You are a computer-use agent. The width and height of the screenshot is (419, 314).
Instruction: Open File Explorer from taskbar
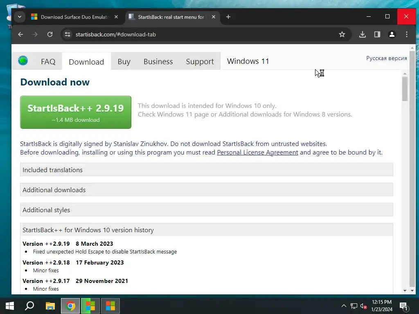click(x=50, y=306)
